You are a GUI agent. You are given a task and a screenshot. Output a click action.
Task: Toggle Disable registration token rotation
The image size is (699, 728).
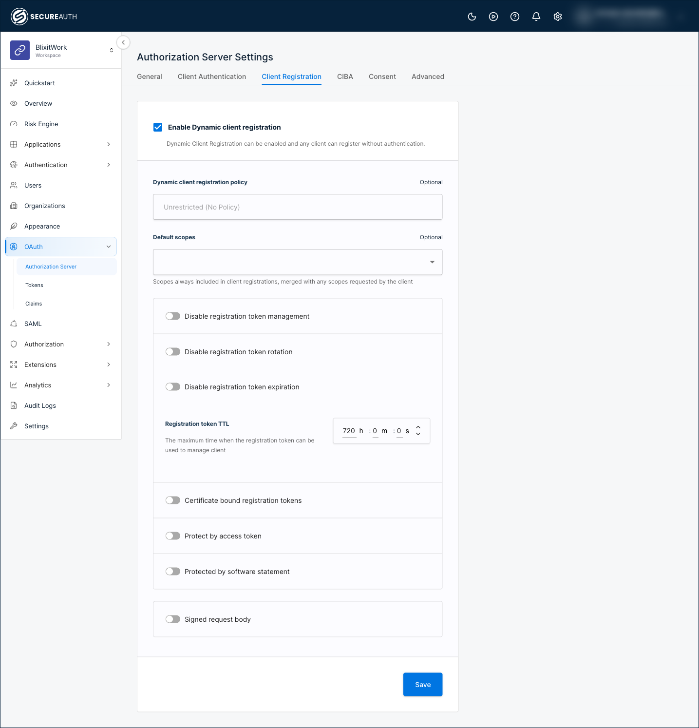(173, 352)
